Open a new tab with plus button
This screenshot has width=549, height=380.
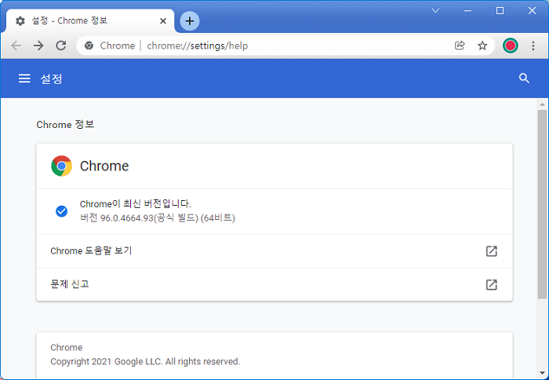[190, 21]
